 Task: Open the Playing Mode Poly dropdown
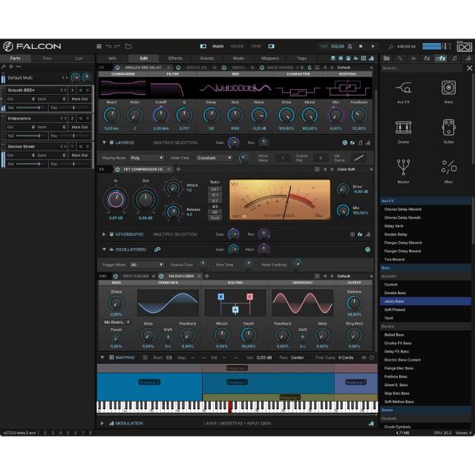[147, 158]
